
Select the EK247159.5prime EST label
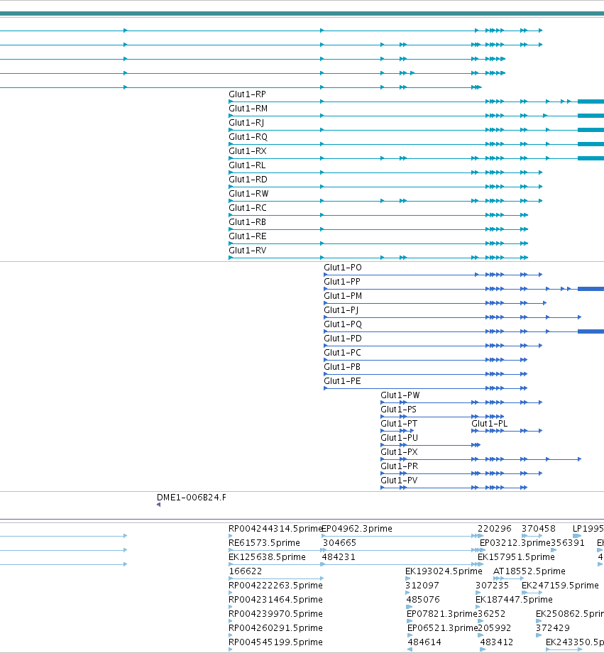pyautogui.click(x=560, y=585)
